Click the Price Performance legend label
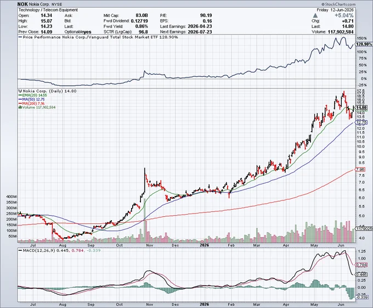Screen dimensions: 373x308 [x=98, y=37]
